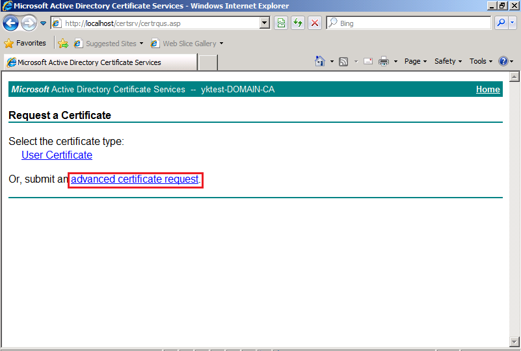521x351 pixels.
Task: Click the Compatibility View icon
Action: 281,23
